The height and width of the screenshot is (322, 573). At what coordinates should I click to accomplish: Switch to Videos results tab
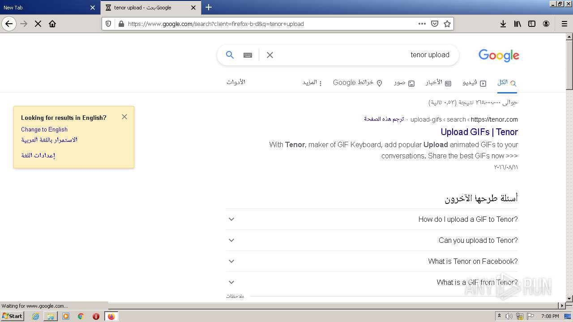point(474,83)
